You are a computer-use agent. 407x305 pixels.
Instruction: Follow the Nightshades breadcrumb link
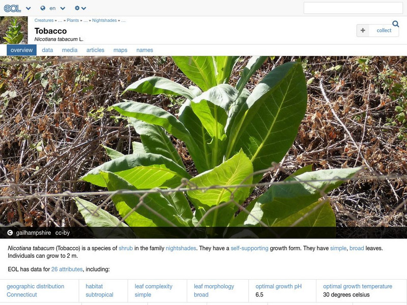[x=104, y=20]
